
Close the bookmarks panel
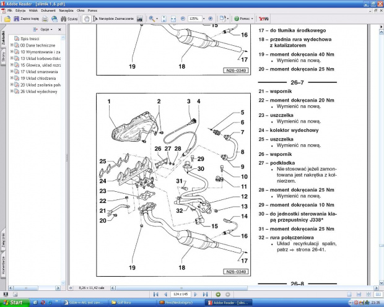[x=59, y=30]
